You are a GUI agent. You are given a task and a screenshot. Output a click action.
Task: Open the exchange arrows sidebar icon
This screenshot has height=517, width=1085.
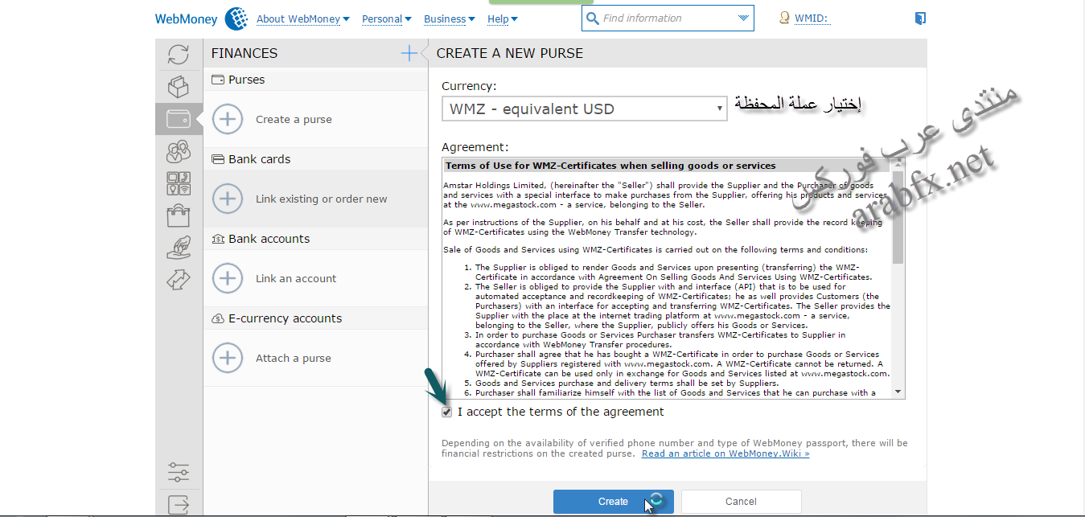pyautogui.click(x=178, y=279)
